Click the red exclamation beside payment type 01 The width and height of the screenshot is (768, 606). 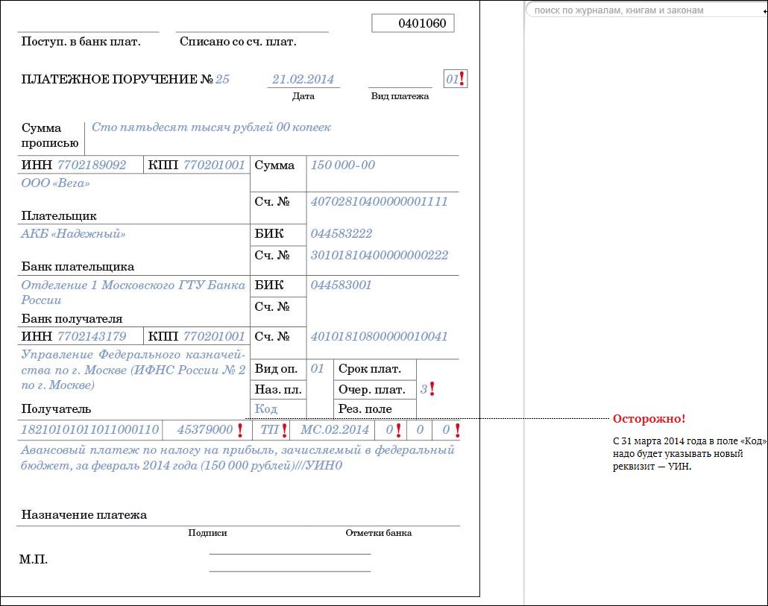coord(462,78)
